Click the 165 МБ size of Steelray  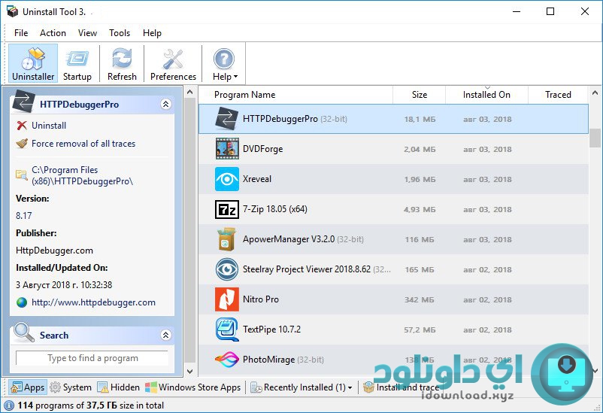[420, 269]
